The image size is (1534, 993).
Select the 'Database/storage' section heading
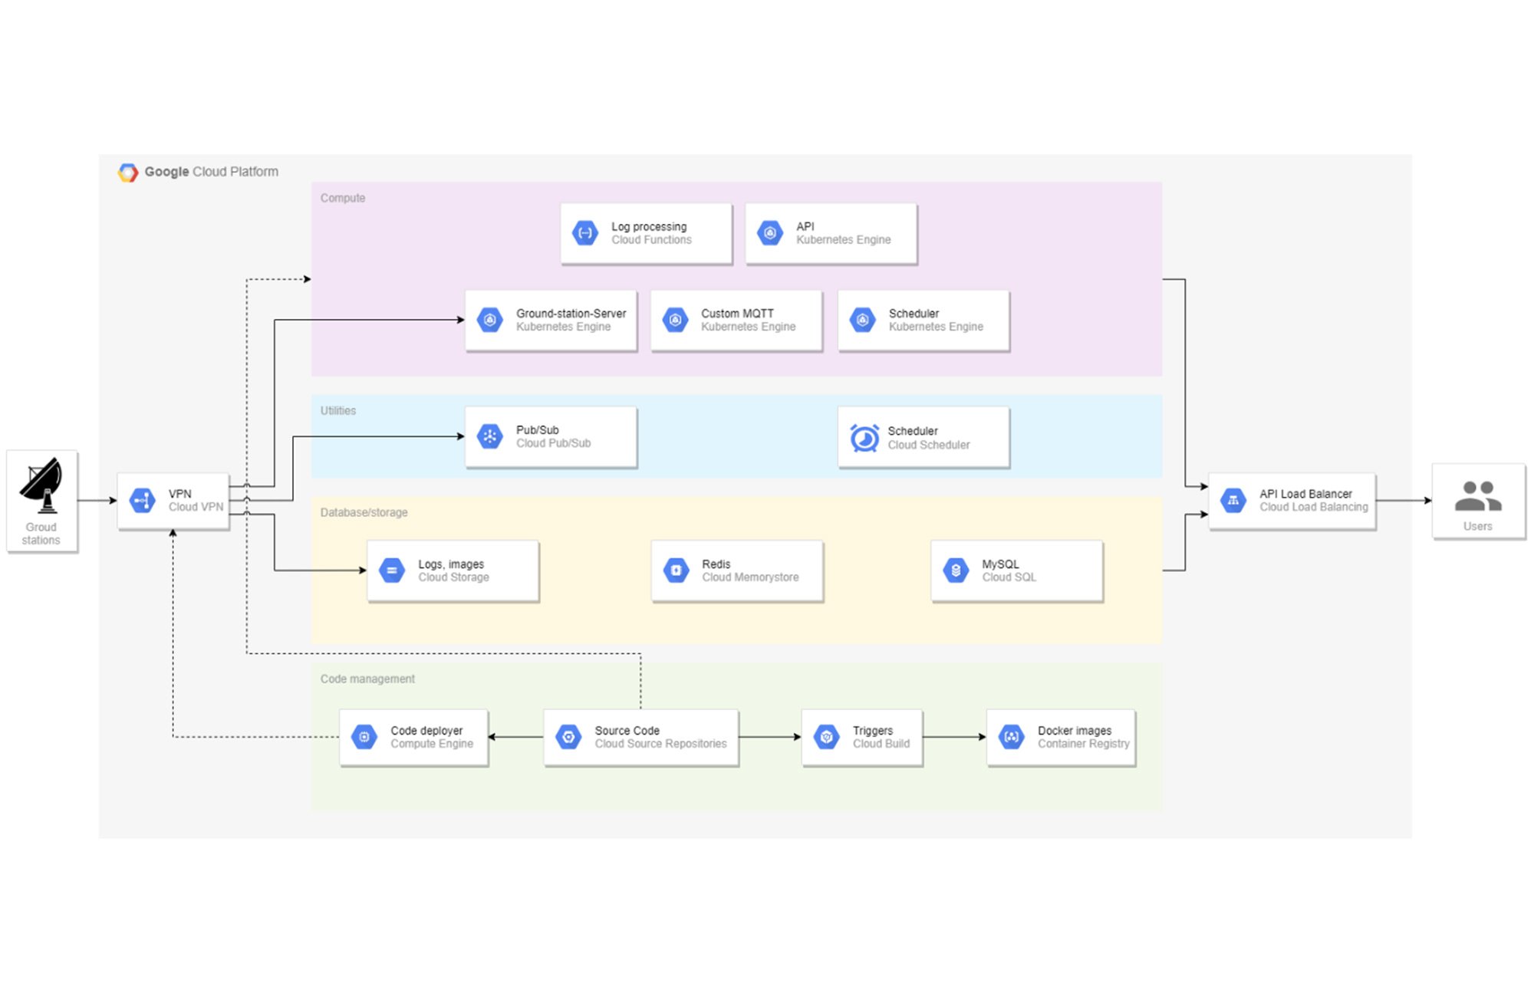coord(364,512)
